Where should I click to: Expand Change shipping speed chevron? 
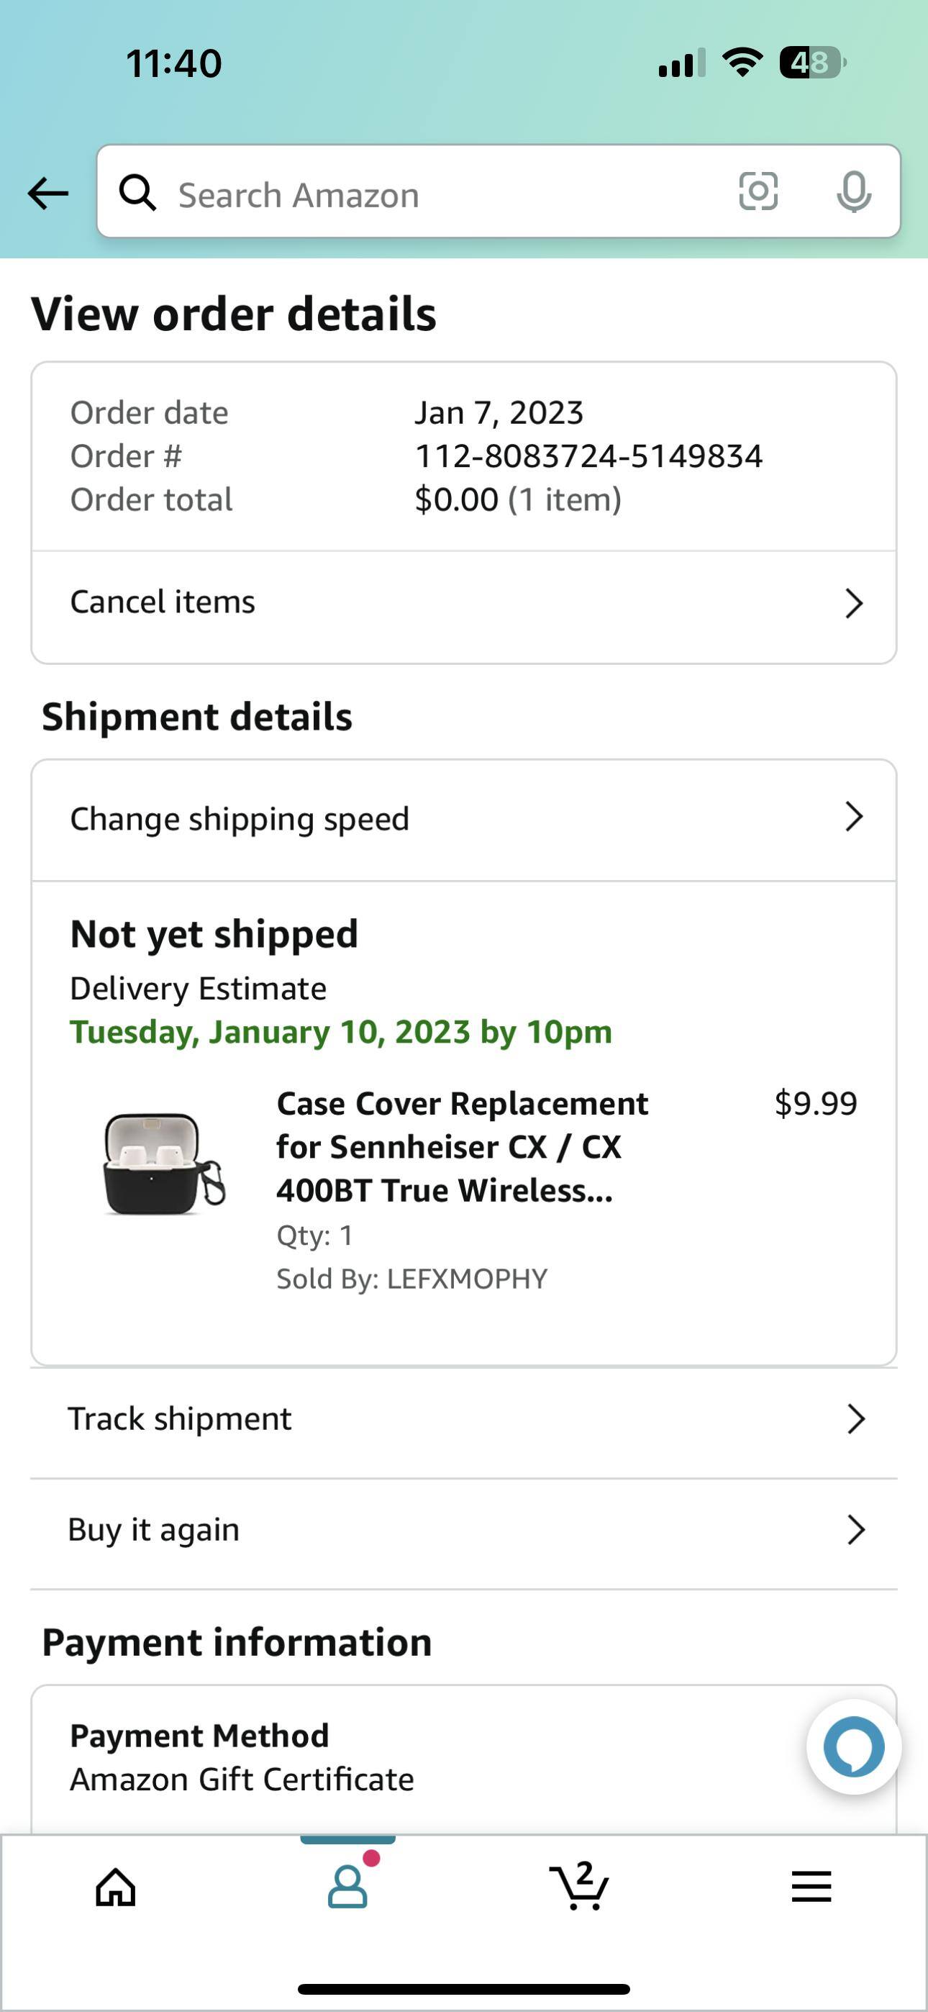pos(854,817)
